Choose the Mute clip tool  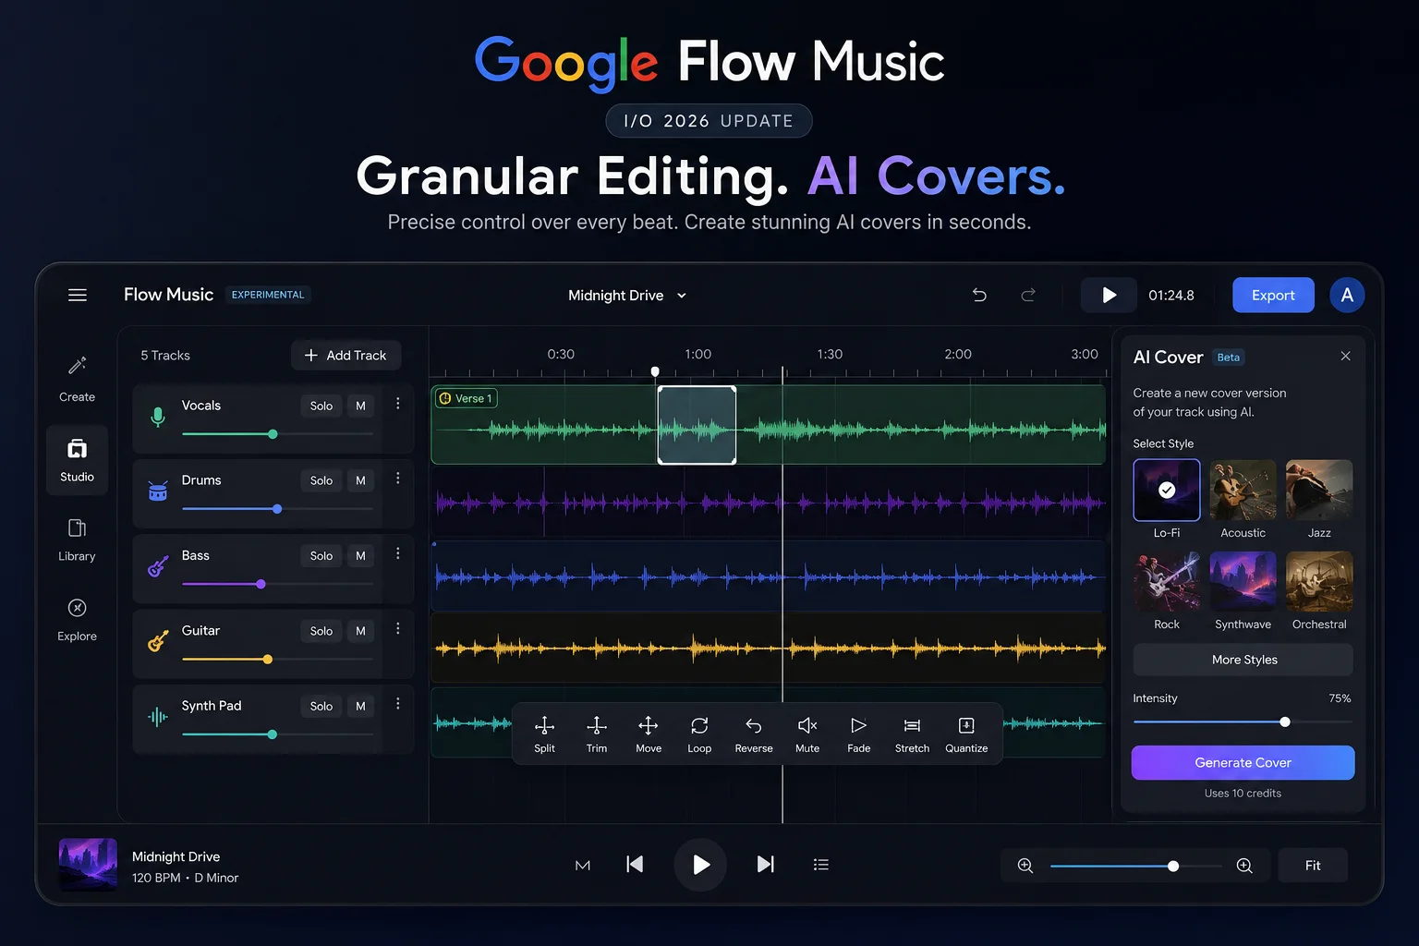pyautogui.click(x=807, y=734)
